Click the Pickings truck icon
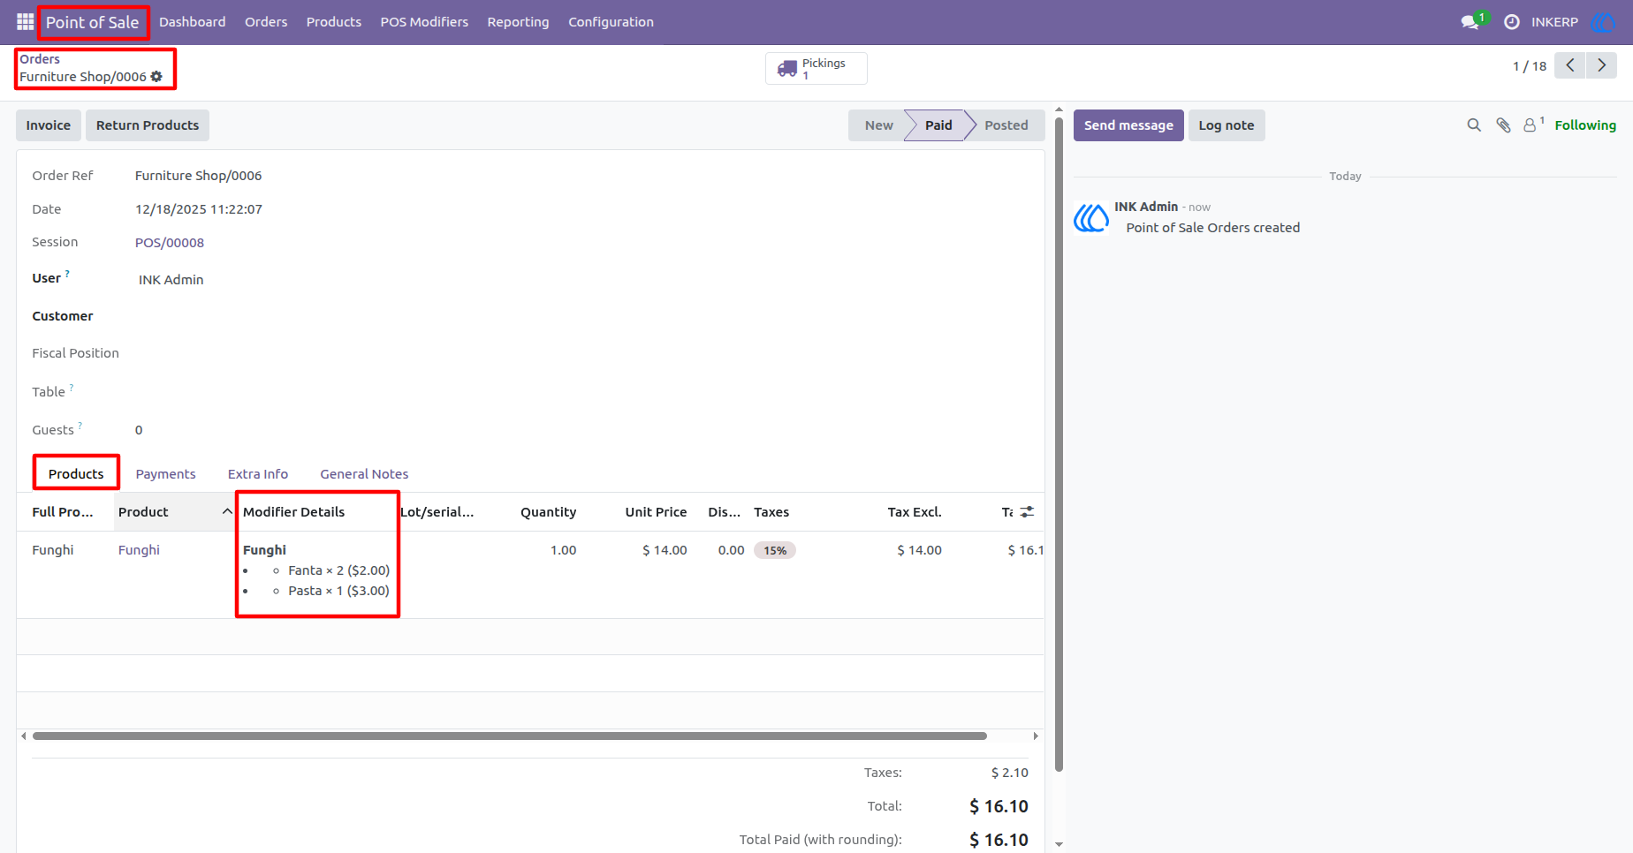The height and width of the screenshot is (853, 1633). point(787,69)
